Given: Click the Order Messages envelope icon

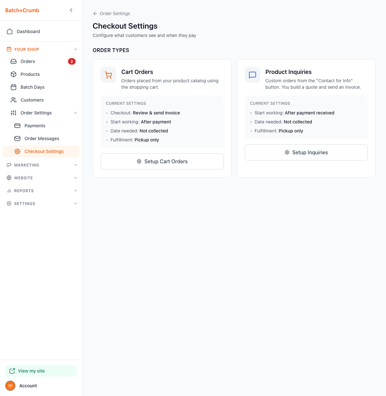Looking at the screenshot, I should click(17, 139).
